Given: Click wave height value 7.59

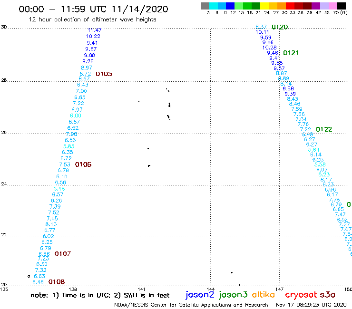Looking at the screenshot, I should [x=296, y=109].
